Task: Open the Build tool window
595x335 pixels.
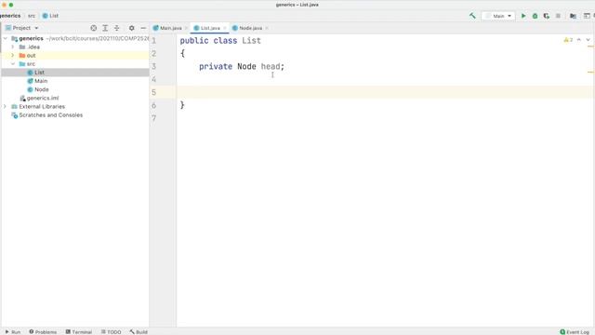Action: click(x=139, y=331)
